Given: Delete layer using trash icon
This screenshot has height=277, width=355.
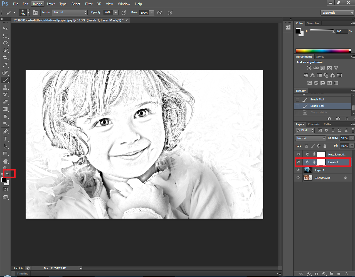Looking at the screenshot, I should tap(346, 274).
